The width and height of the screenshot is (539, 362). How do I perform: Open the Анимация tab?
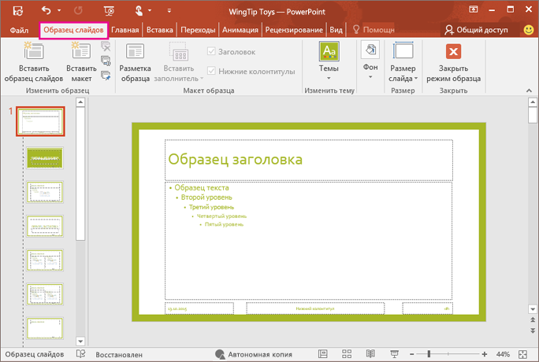tap(240, 30)
